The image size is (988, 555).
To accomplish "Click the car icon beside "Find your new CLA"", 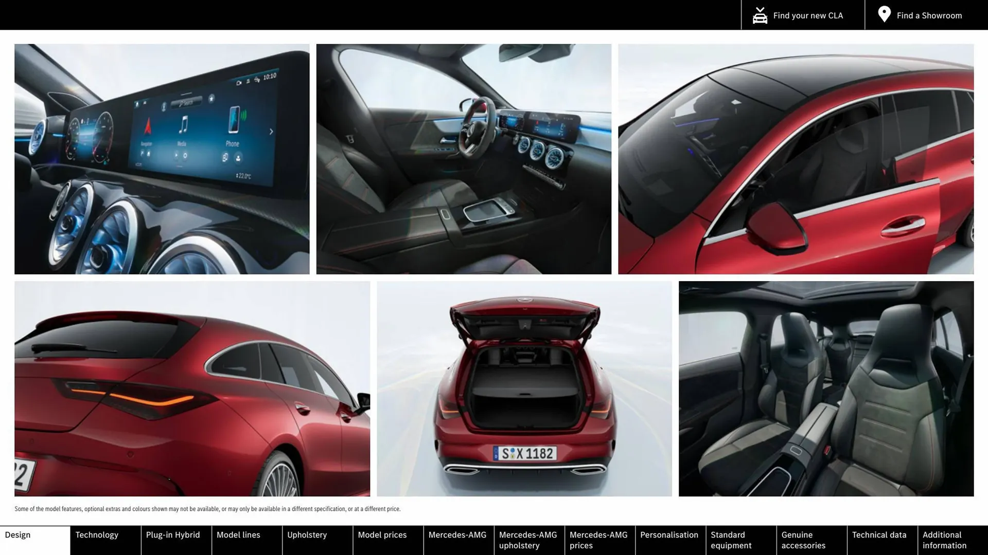I will 759,15.
